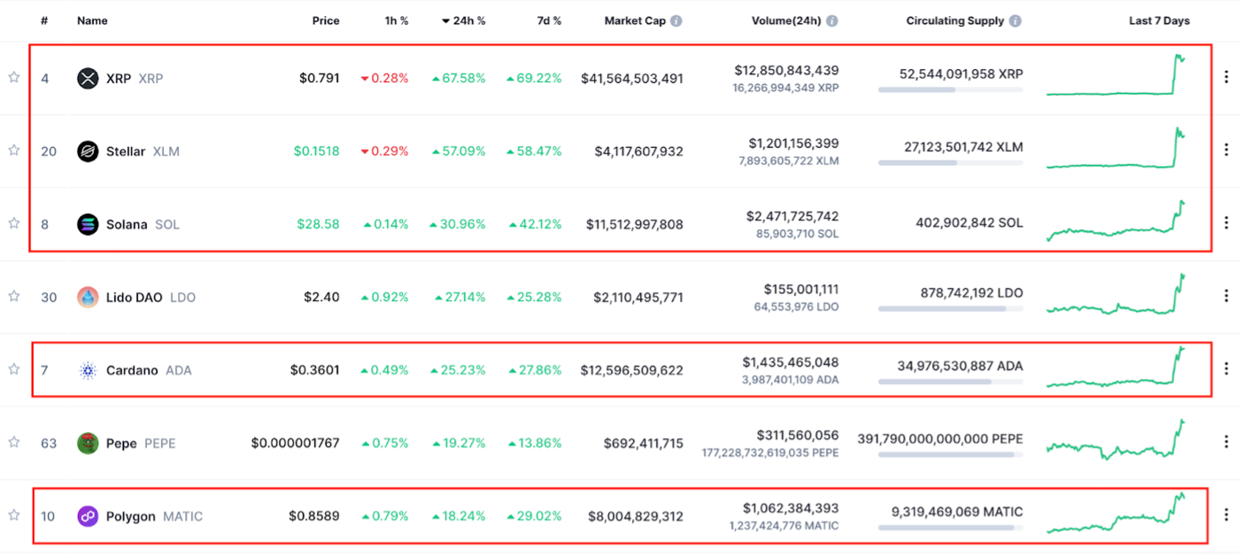Click the Solana coin logo
Screen dimensions: 1244x557
coord(88,224)
